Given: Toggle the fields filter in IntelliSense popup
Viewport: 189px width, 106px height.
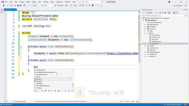Looking at the screenshot, I should click(59, 91).
